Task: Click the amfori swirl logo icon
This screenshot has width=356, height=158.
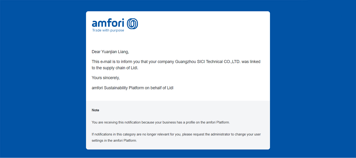Action: 132,24
